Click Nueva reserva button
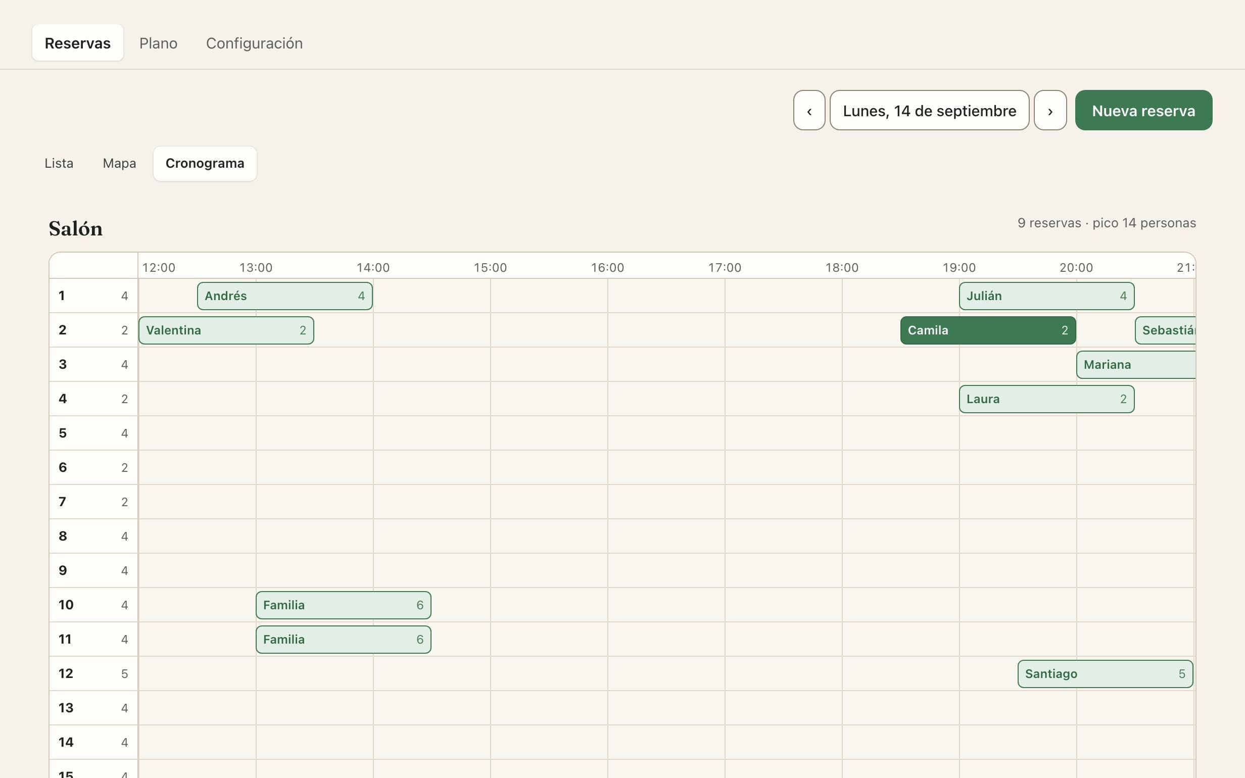The image size is (1245, 778). (1143, 110)
